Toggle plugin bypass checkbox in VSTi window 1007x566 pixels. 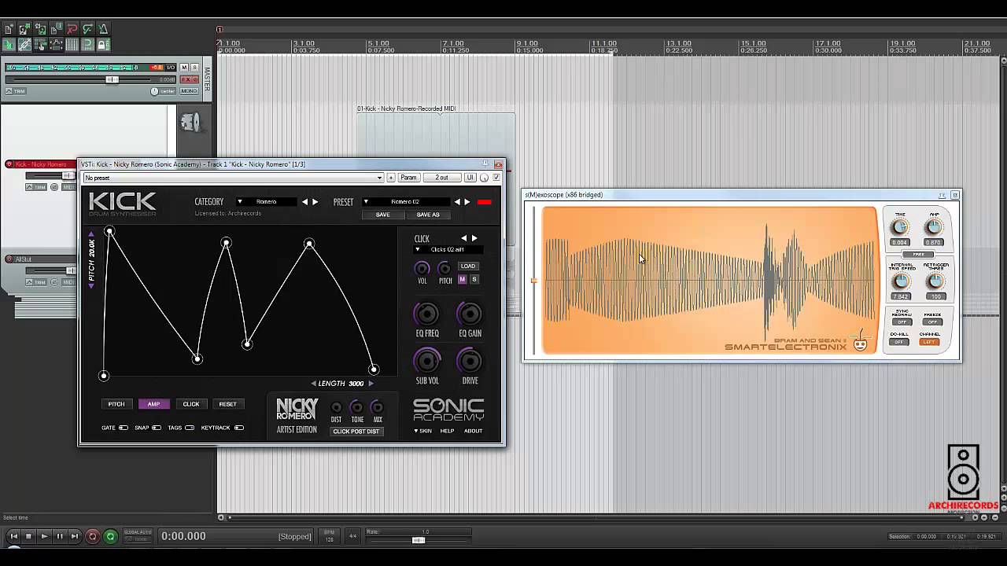point(496,178)
